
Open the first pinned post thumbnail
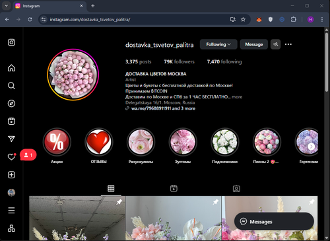click(77, 219)
